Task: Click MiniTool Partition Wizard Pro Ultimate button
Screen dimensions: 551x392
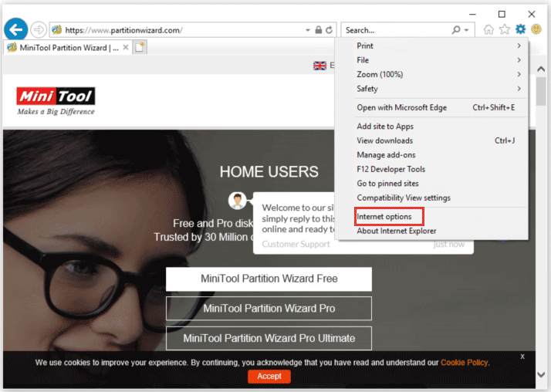Action: coord(269,338)
